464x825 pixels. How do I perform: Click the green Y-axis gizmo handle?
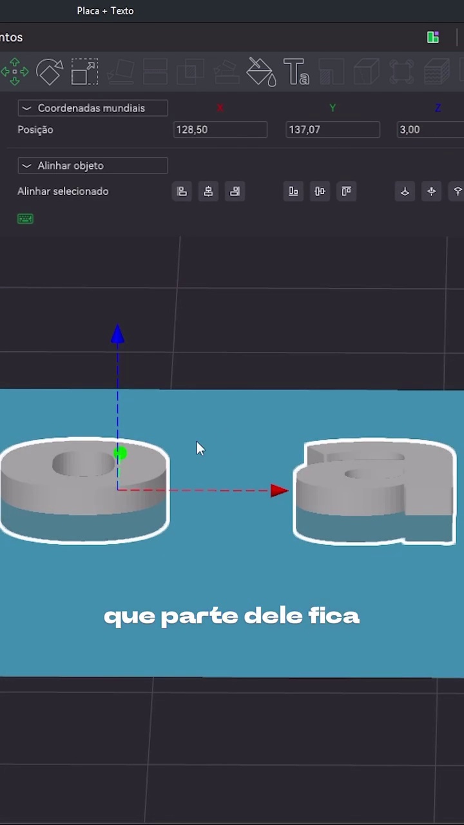(120, 454)
